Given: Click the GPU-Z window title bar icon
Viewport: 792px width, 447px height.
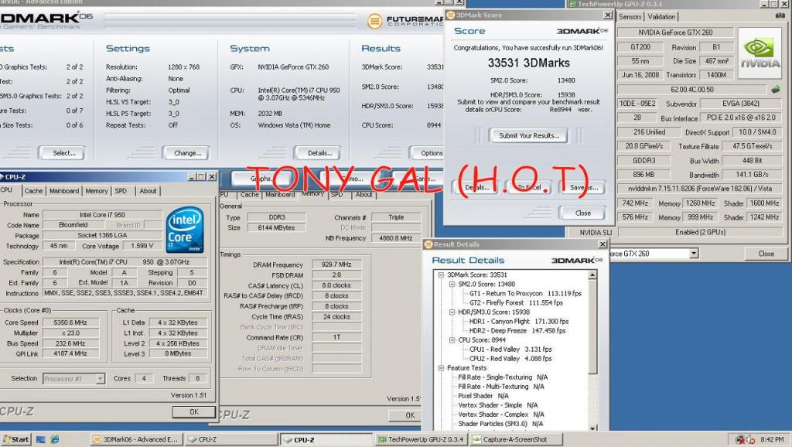Looking at the screenshot, I should tap(572, 4).
